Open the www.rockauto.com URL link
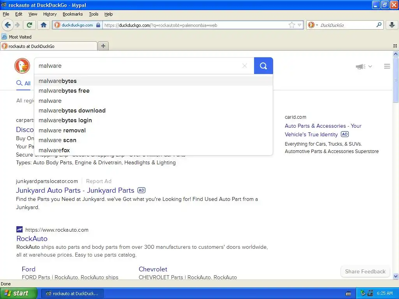This screenshot has width=399, height=299. click(x=57, y=230)
